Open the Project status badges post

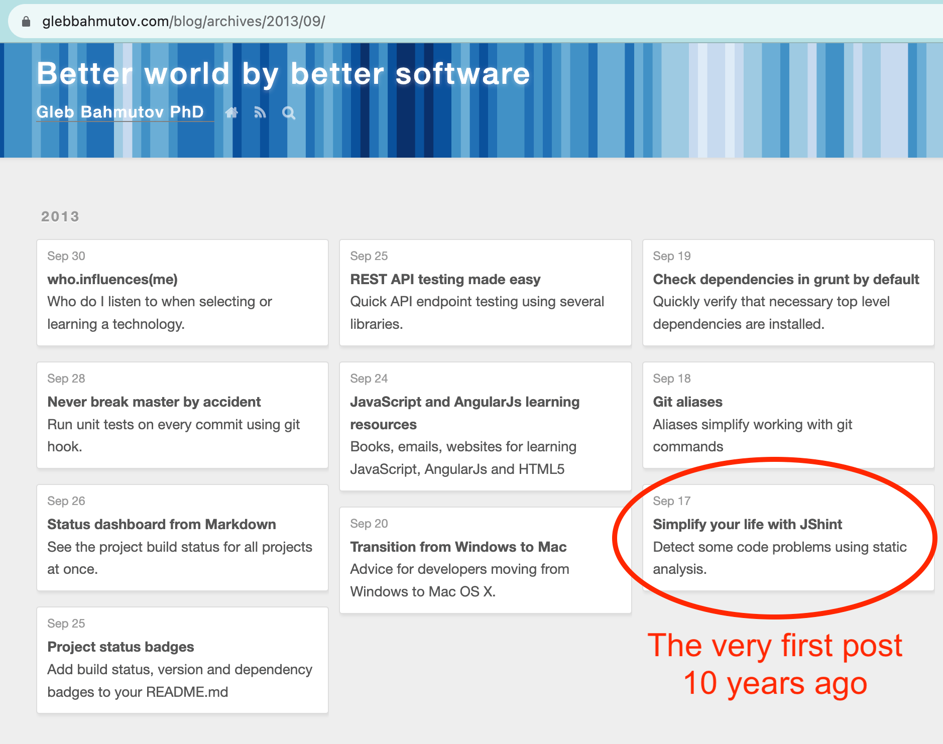[x=121, y=647]
